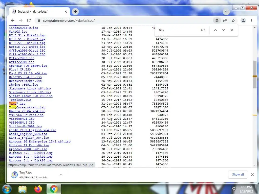Download Win10_21H2_English_x64.iso

tap(33, 130)
